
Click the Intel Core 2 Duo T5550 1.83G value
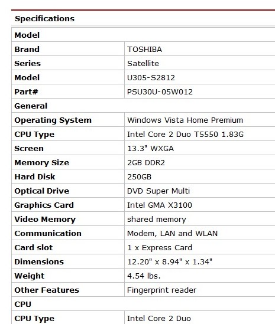[185, 135]
